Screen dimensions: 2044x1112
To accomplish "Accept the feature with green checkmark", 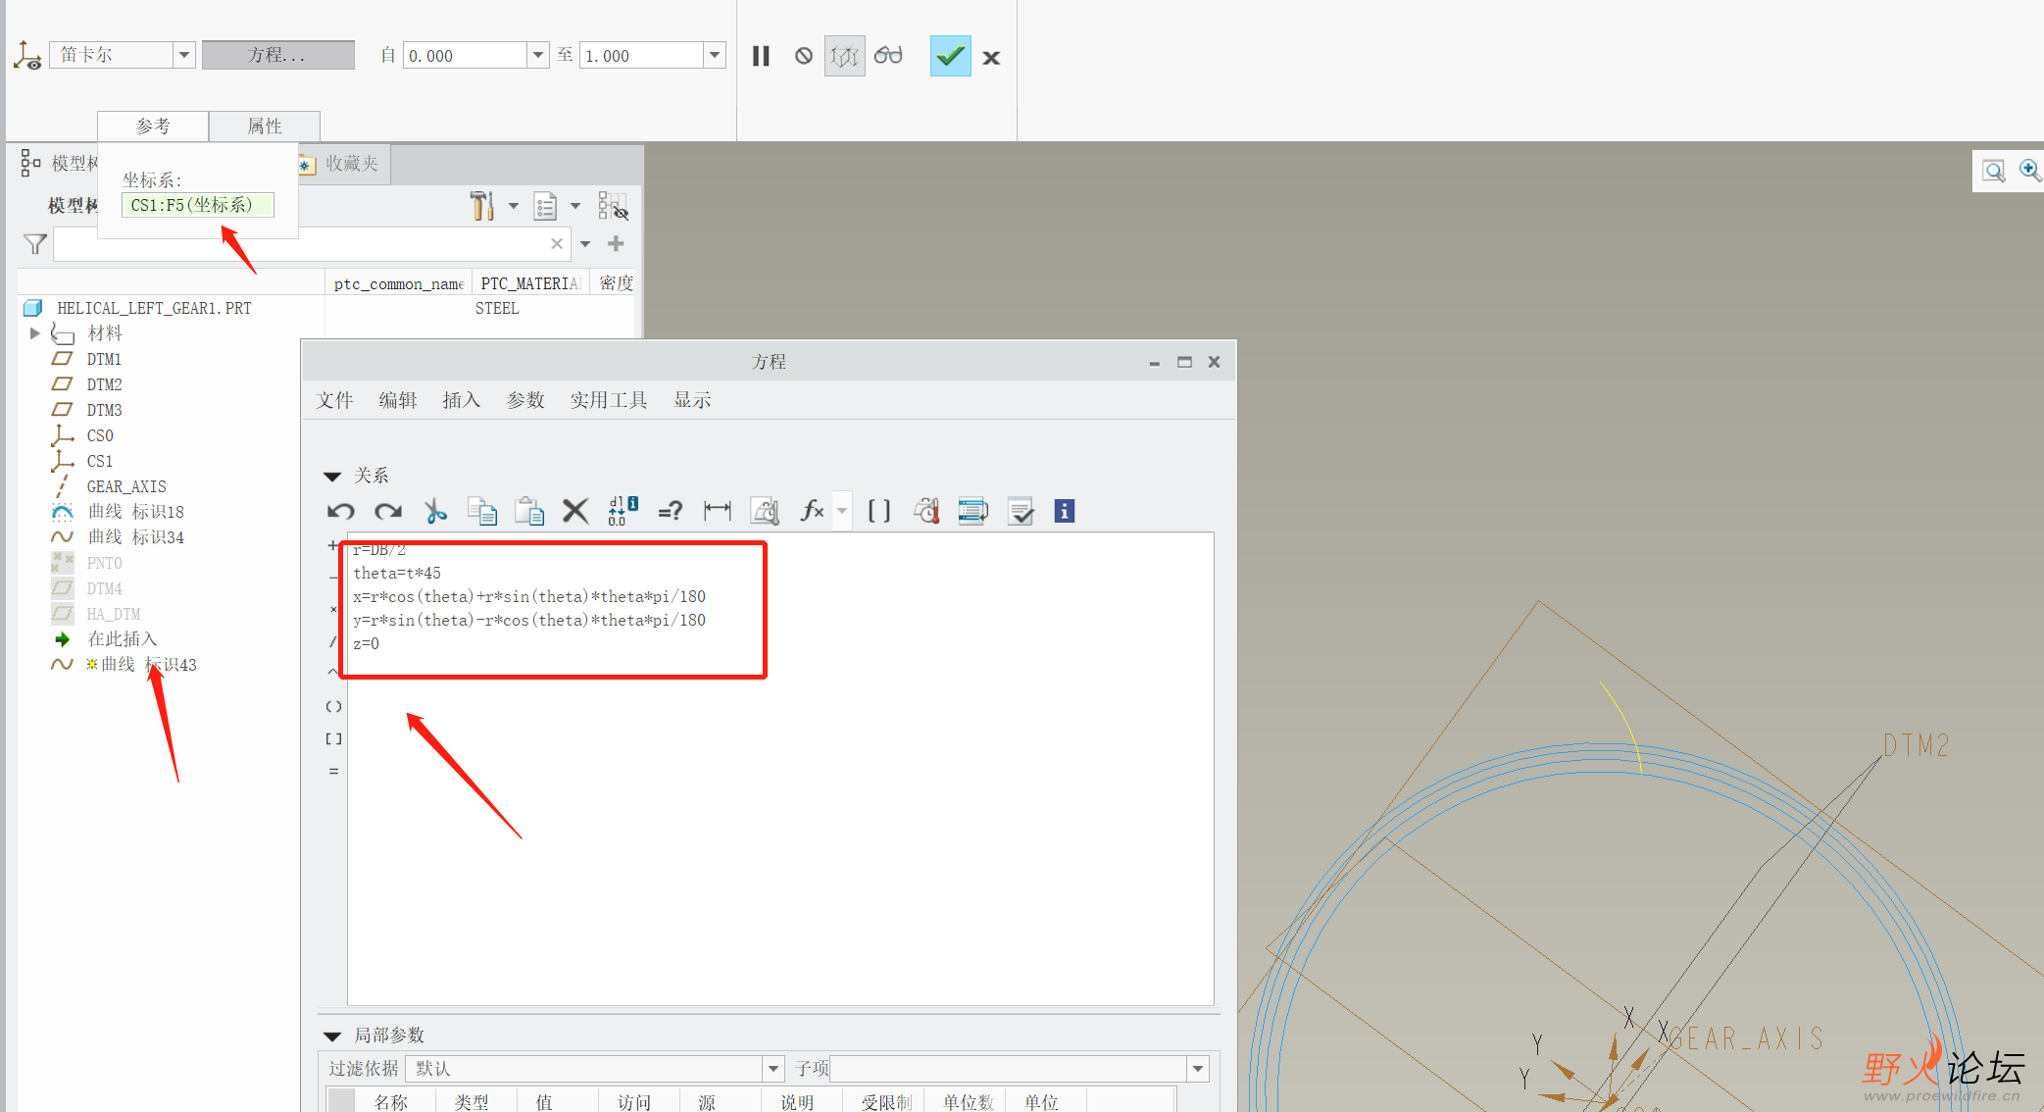I will click(x=950, y=56).
